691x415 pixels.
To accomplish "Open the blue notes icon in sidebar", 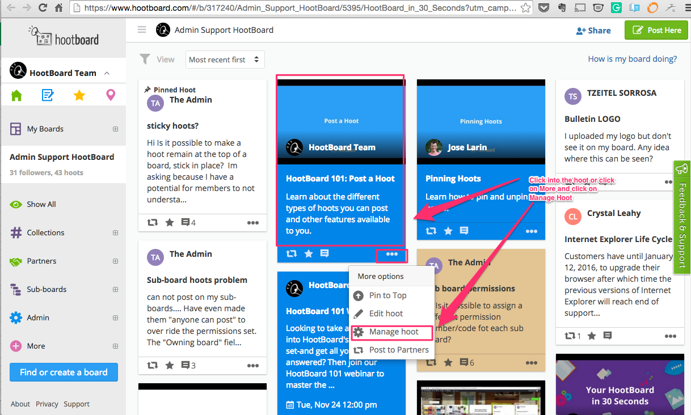I will tap(48, 95).
